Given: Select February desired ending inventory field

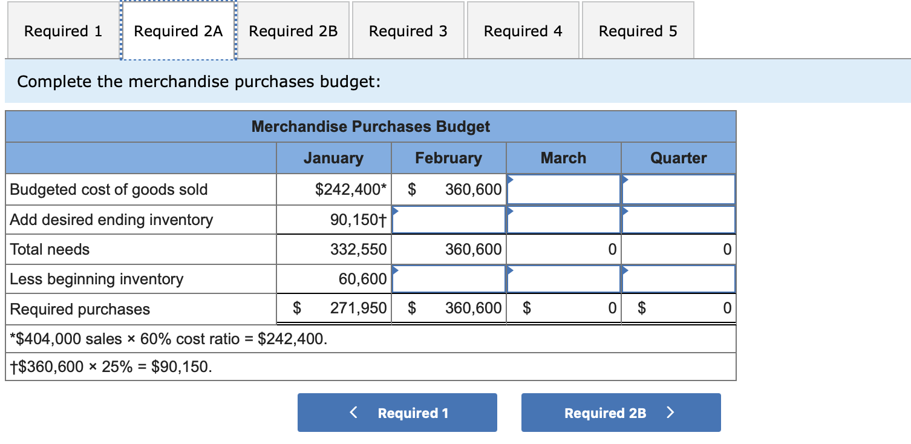Looking at the screenshot, I should (449, 220).
